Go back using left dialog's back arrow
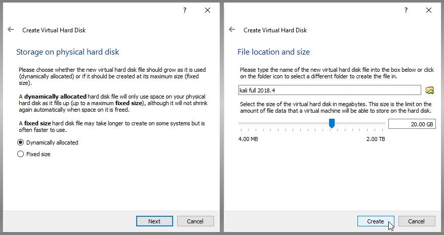The image size is (444, 235). coord(11,29)
